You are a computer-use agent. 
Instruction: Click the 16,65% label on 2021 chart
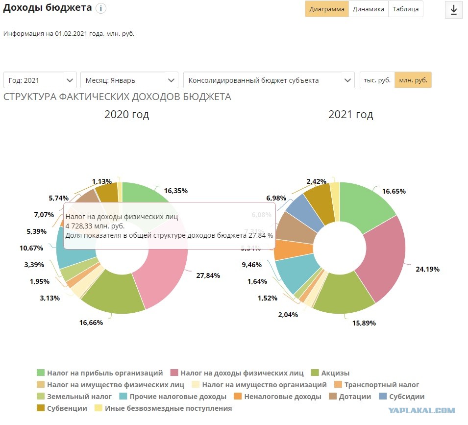point(394,191)
